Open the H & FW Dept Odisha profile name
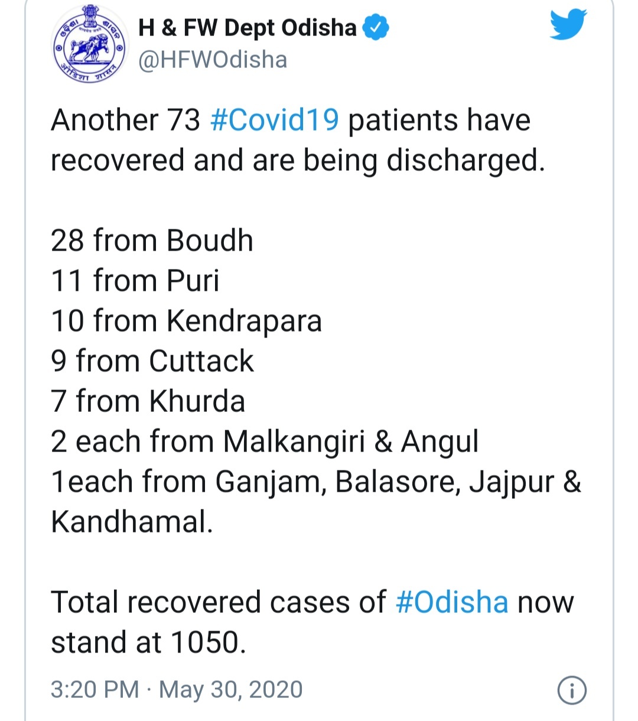The width and height of the screenshot is (638, 721). tap(247, 28)
